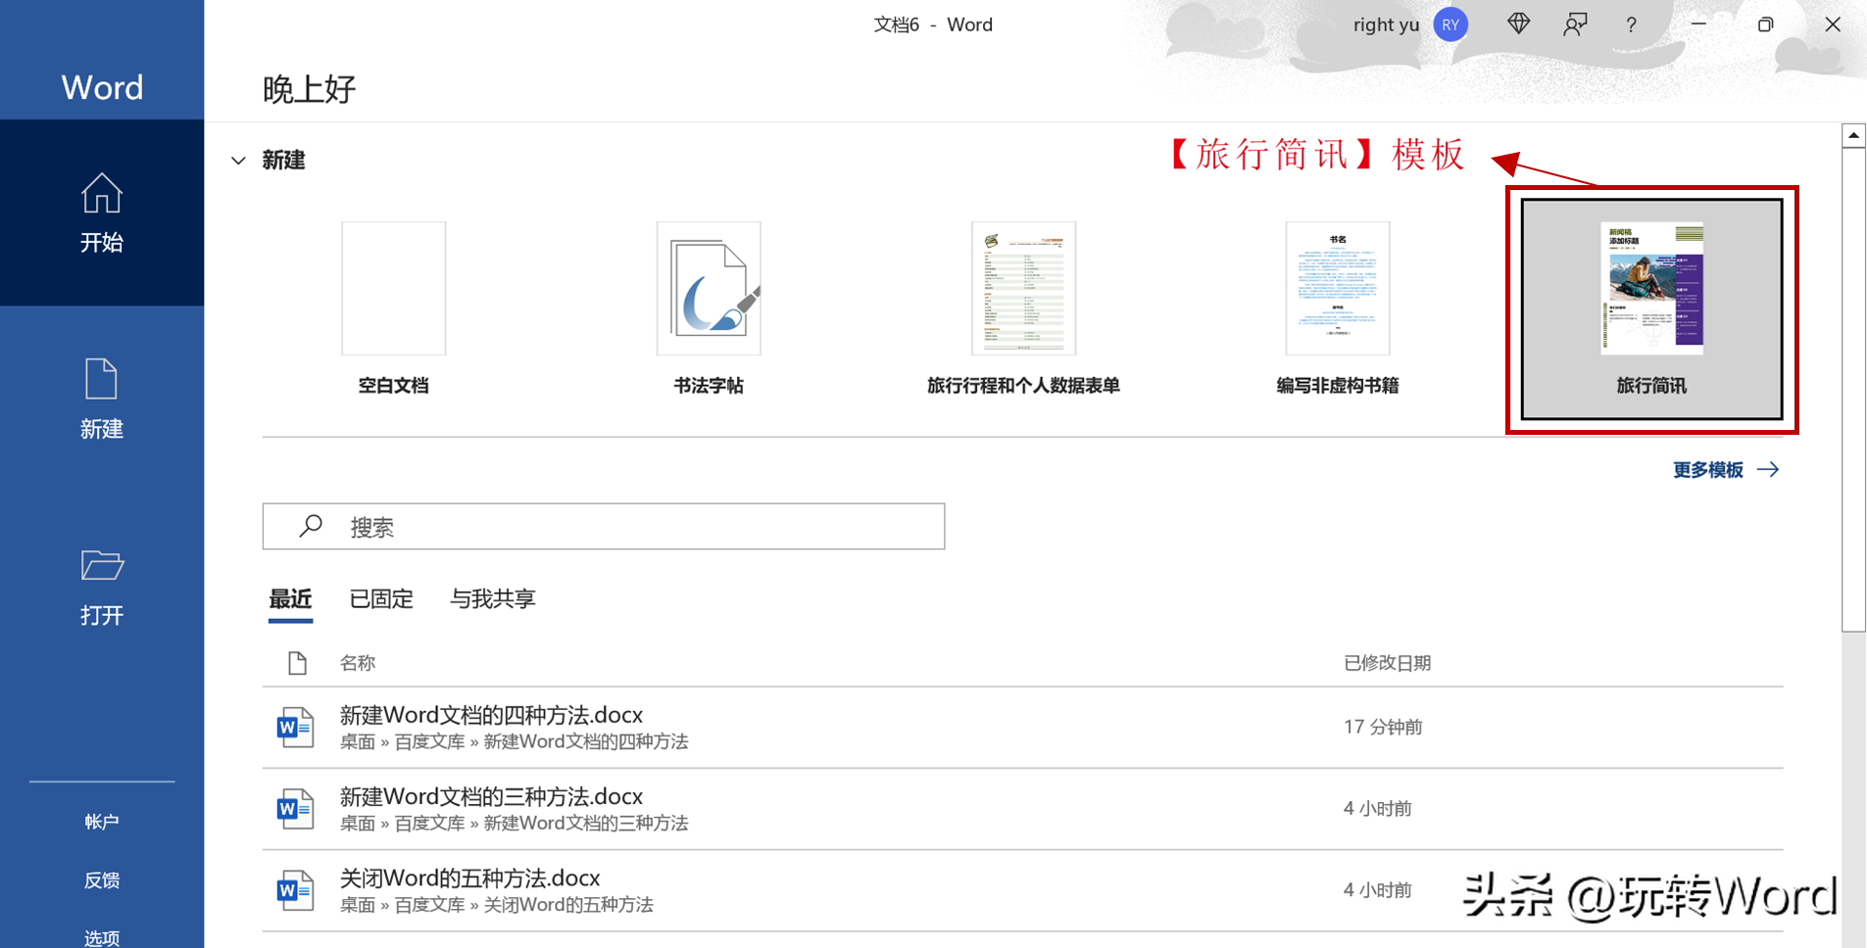Switch to the 最近 tab
Viewport: 1867px width, 948px height.
[290, 598]
